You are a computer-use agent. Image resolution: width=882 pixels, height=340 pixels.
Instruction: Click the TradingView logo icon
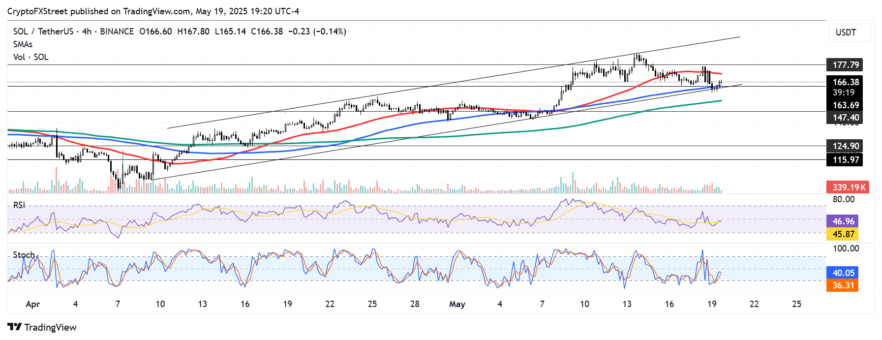coord(15,327)
